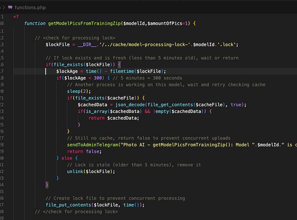Click the number 300 in condition

pyautogui.click(x=98, y=78)
